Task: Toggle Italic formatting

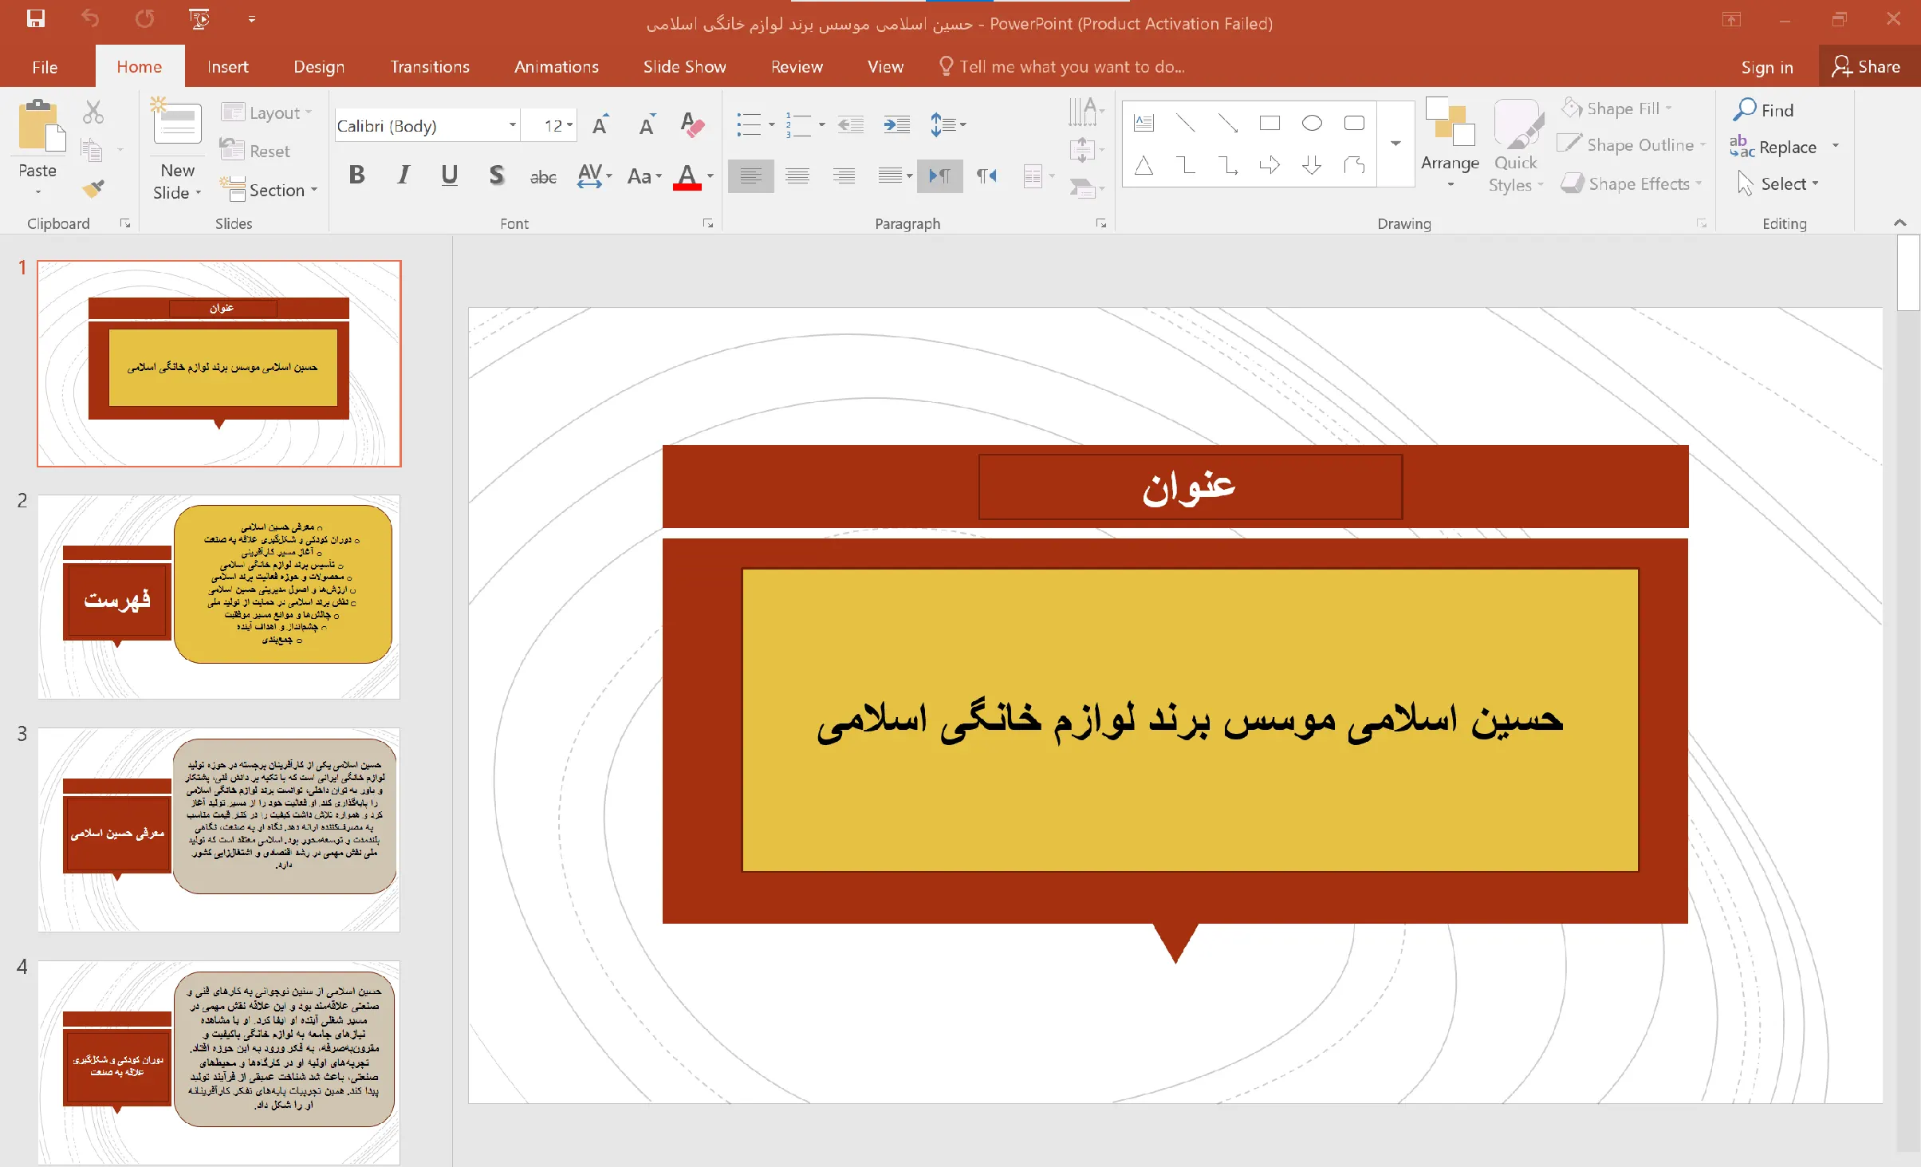Action: click(x=403, y=175)
